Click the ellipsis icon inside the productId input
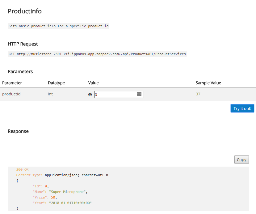 [139, 94]
